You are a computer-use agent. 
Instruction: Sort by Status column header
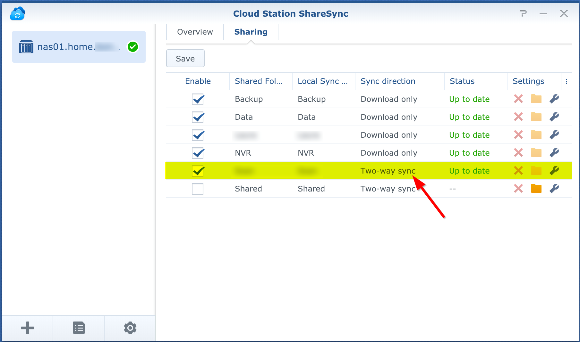click(x=475, y=81)
